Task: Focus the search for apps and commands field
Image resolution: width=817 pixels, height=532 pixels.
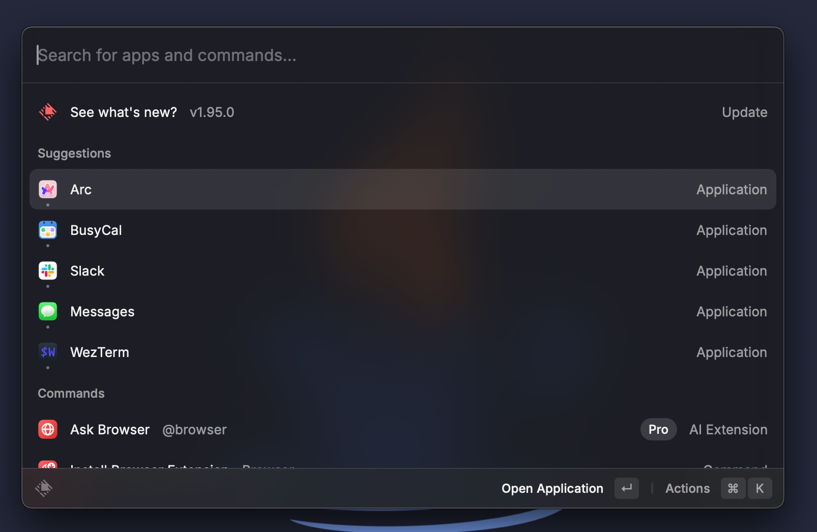Action: [x=403, y=55]
